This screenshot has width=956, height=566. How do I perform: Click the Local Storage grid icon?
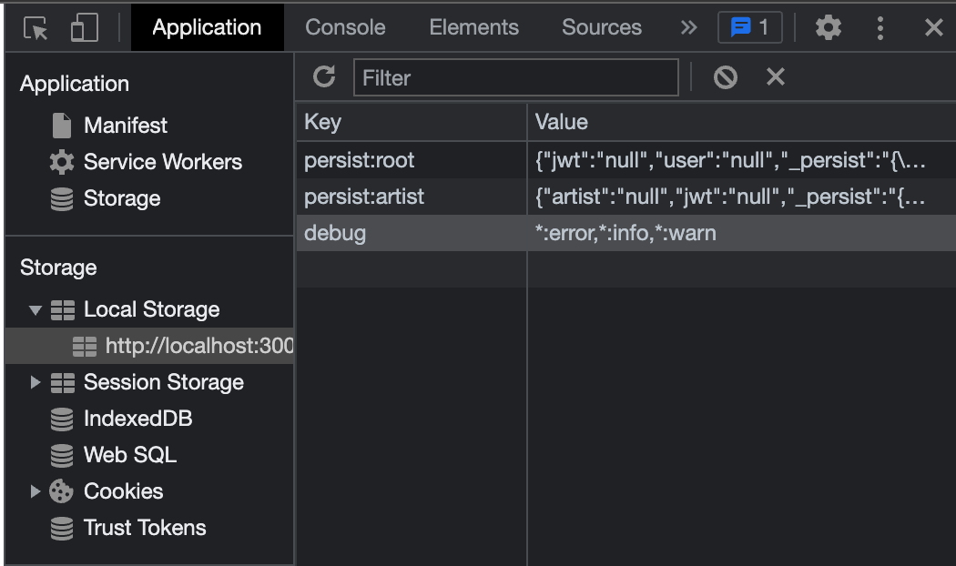coord(63,310)
